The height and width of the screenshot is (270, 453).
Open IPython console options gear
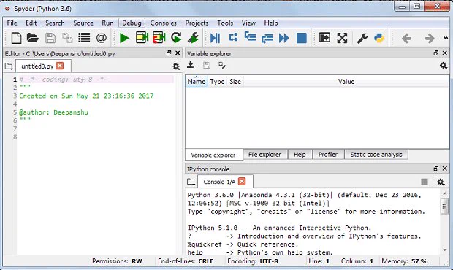pyautogui.click(x=441, y=182)
